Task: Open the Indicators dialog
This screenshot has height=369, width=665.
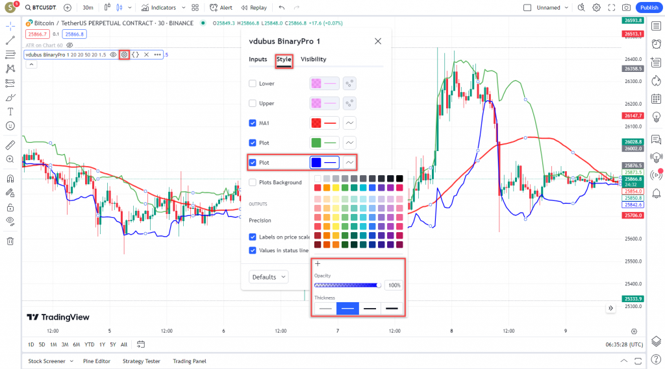Action: (x=159, y=8)
